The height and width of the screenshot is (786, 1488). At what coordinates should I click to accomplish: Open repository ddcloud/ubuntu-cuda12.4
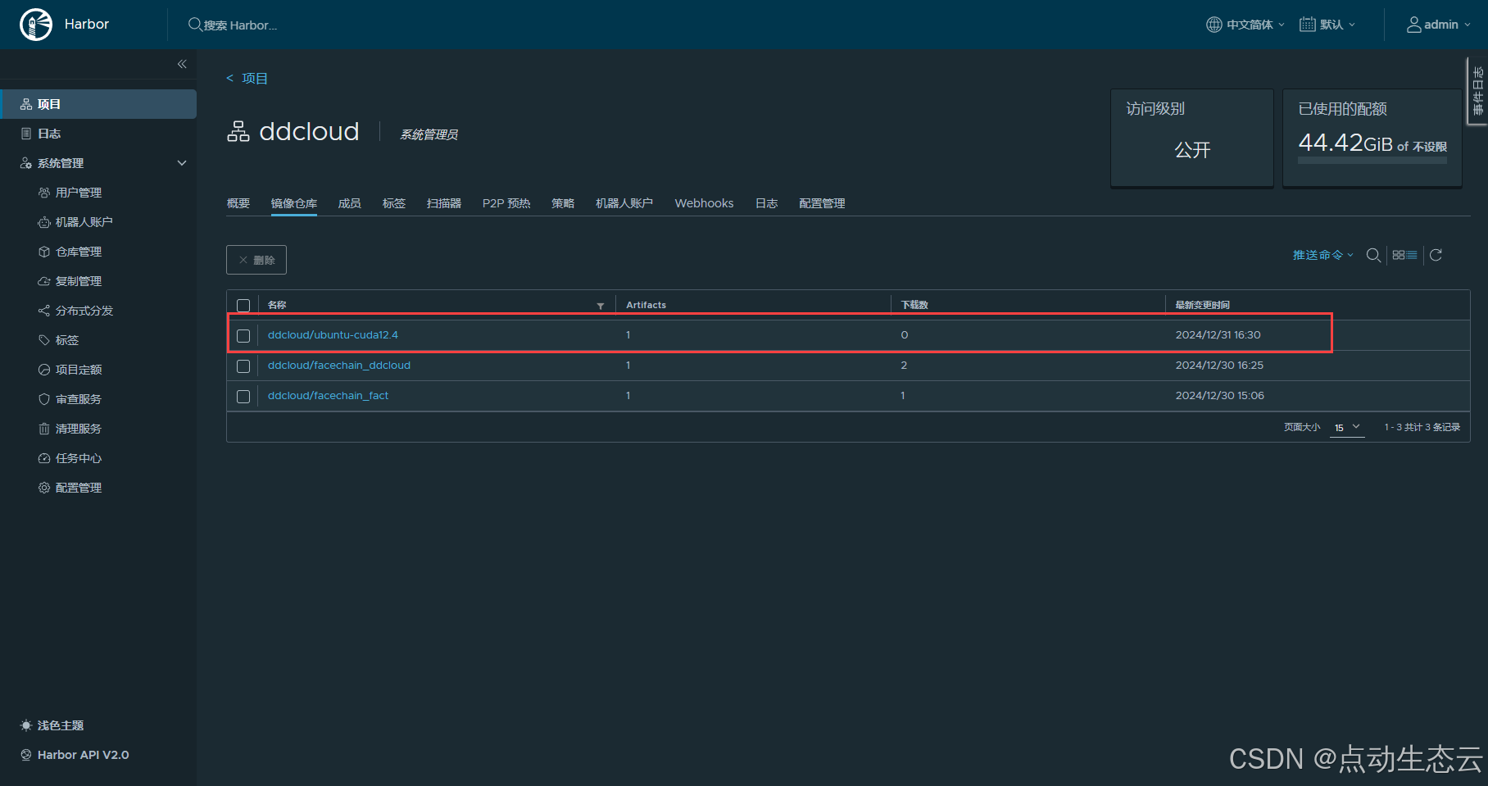[x=333, y=335]
